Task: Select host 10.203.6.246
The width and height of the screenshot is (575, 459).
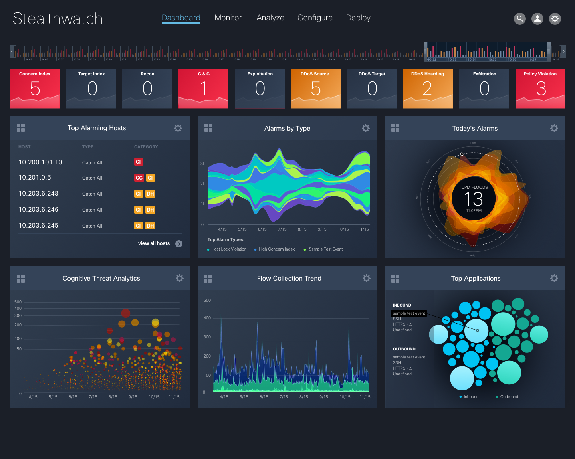Action: [38, 210]
